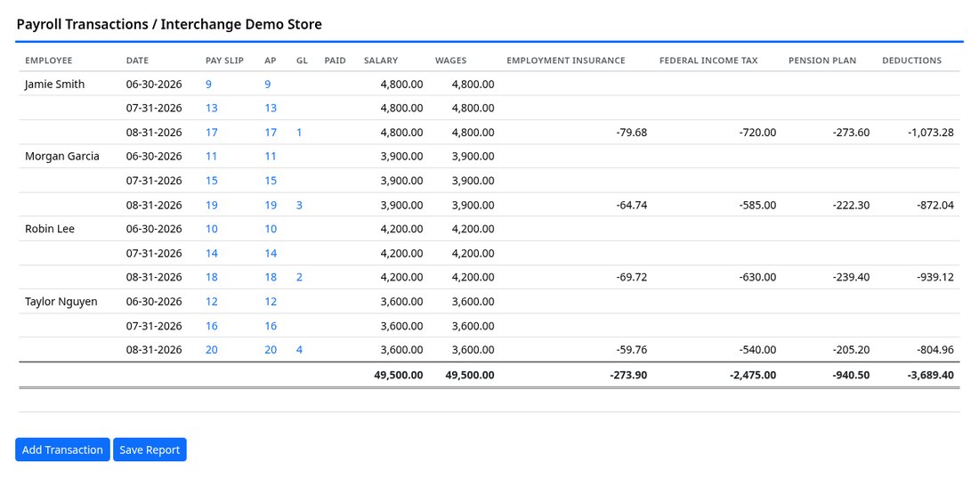
Task: Open AP entry 20 link
Action: point(271,350)
